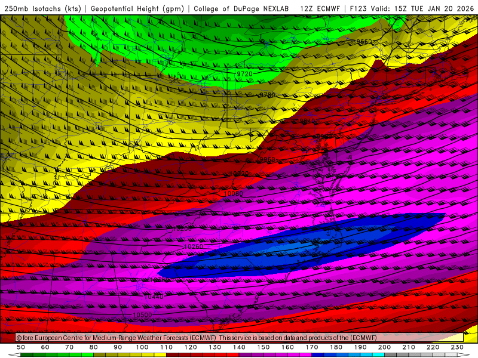
Task: Click the 70 label on the color scale
Action: (69, 347)
